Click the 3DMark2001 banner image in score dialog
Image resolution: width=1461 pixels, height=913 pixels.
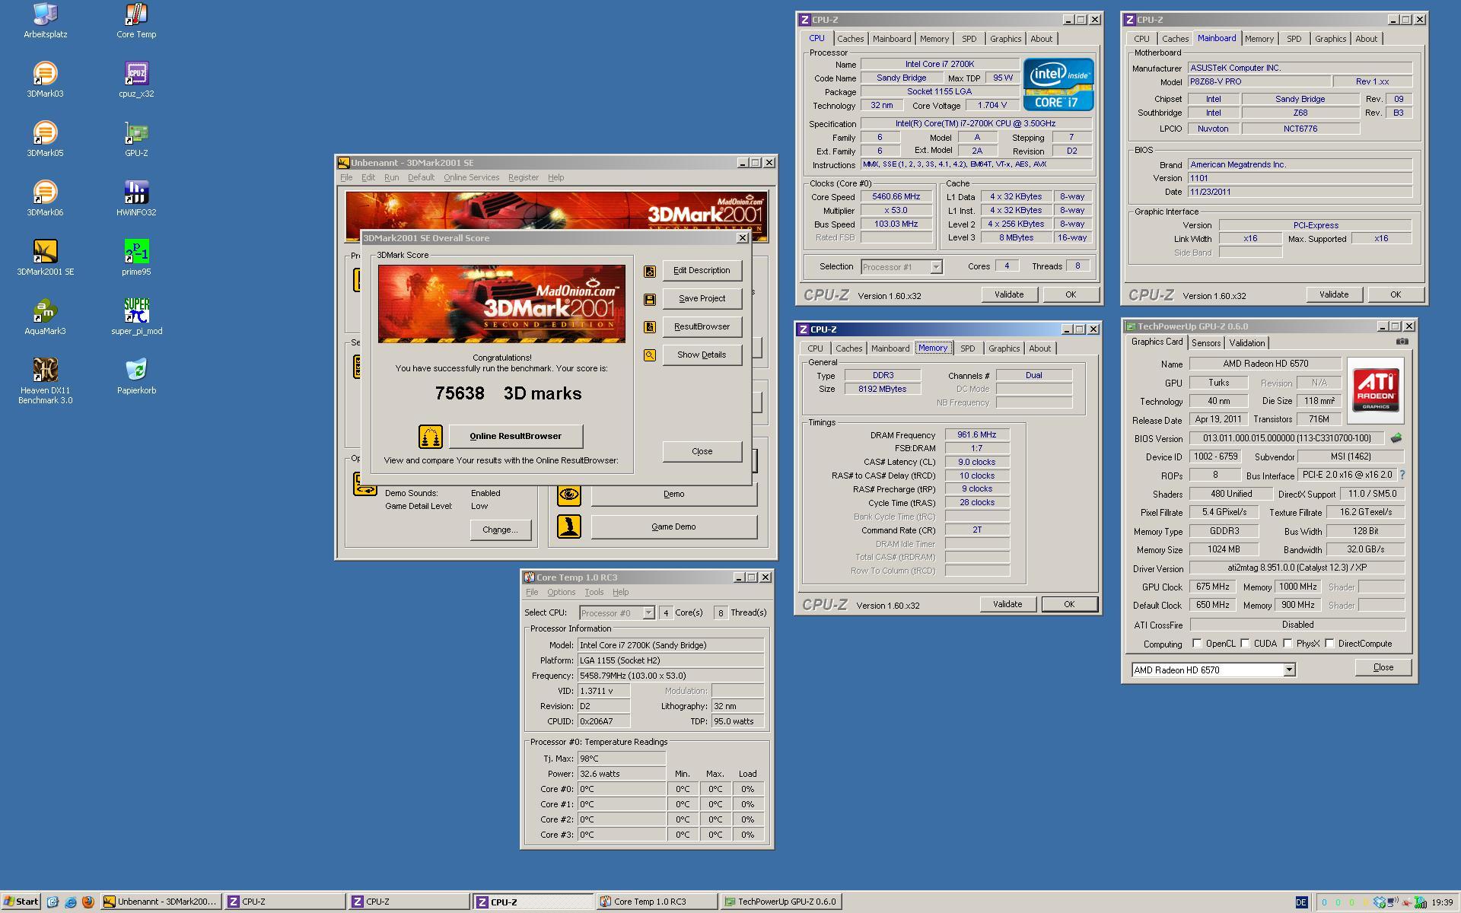[x=501, y=304]
